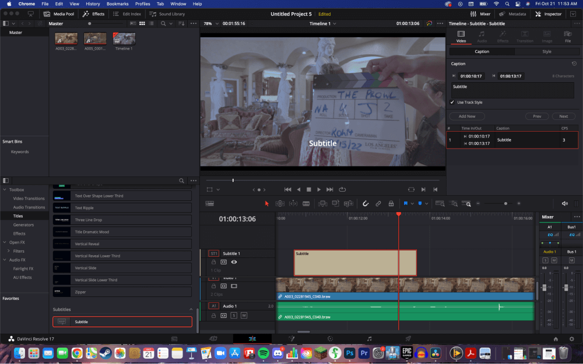Activate the Dynamic Trim Mode tool
This screenshot has width=583, height=364.
(293, 203)
